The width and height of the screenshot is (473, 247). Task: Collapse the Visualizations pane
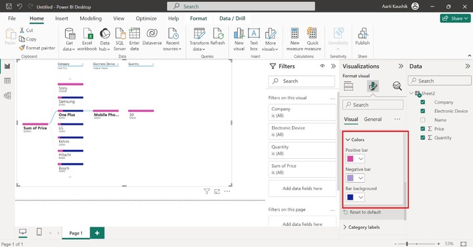[x=401, y=66]
